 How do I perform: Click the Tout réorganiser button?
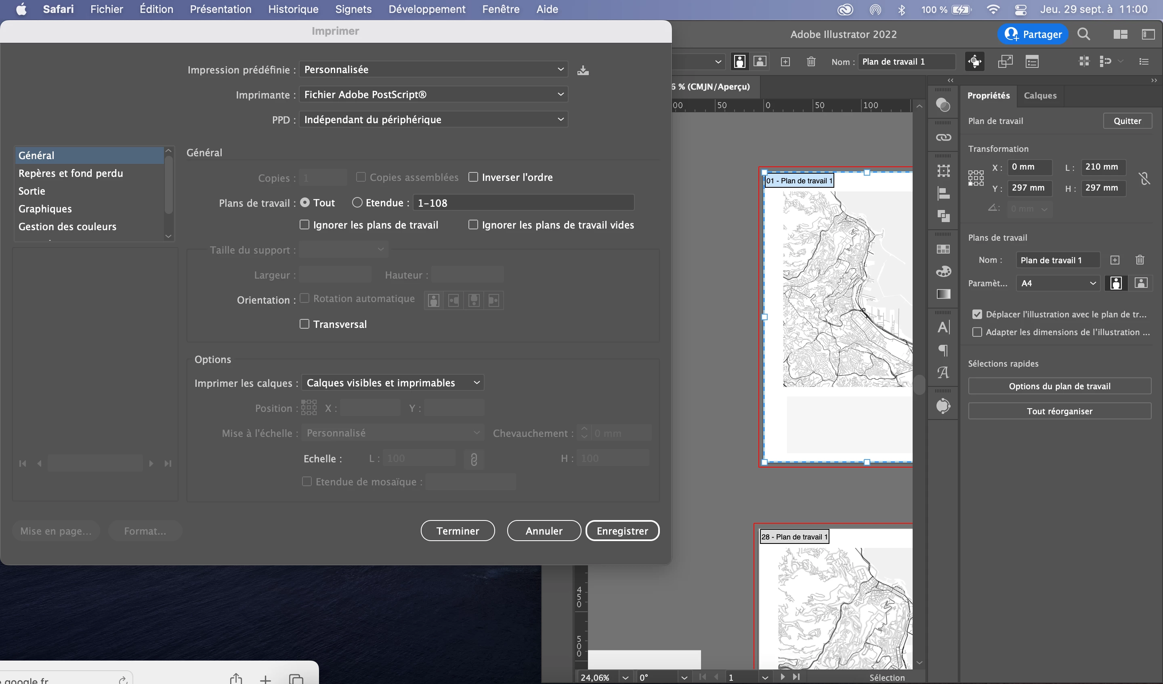pyautogui.click(x=1059, y=411)
